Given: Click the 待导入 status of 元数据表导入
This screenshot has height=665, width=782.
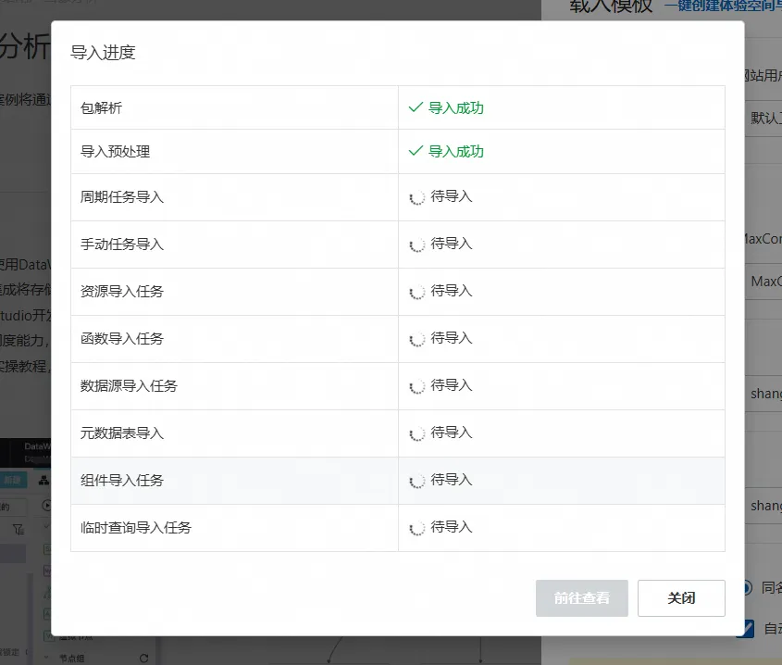Looking at the screenshot, I should (451, 433).
